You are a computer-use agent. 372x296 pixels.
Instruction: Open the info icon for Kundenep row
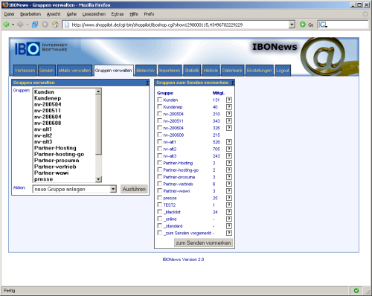(229, 107)
